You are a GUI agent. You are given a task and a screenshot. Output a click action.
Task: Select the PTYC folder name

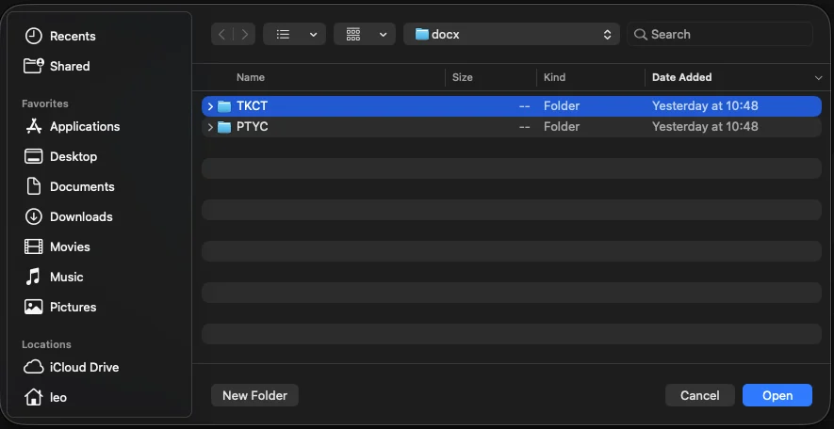[253, 127]
